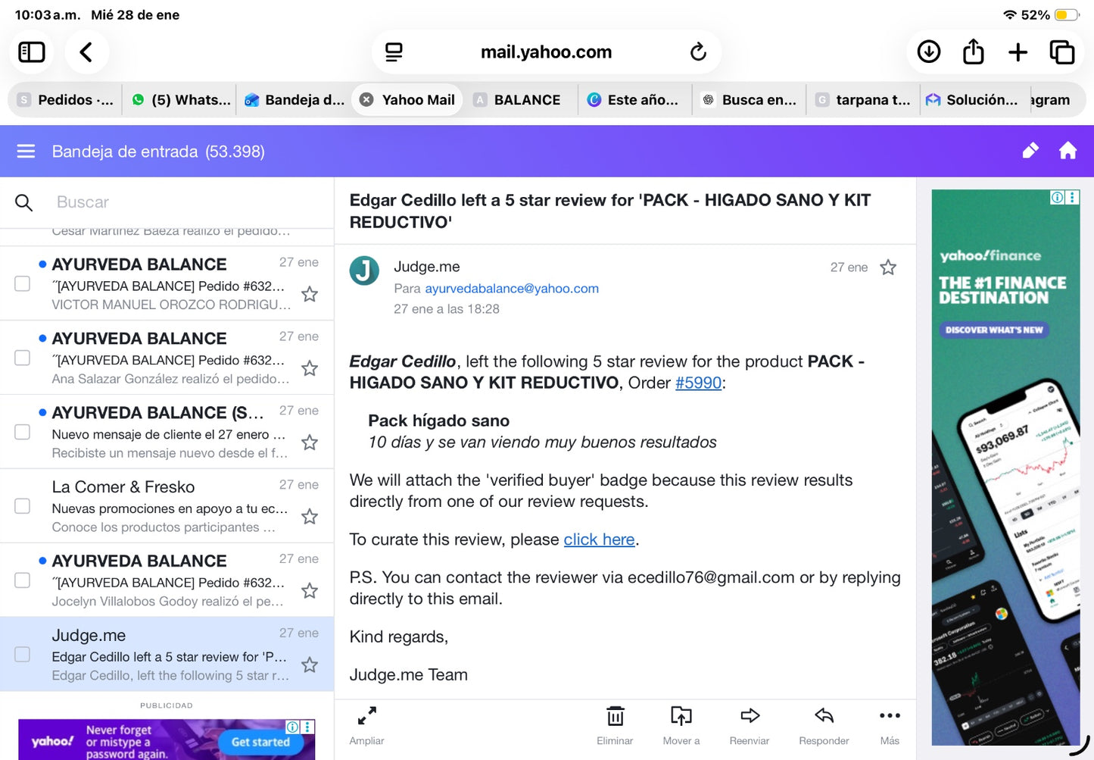1094x760 pixels.
Task: Click the search magnifier icon
Action: [24, 202]
